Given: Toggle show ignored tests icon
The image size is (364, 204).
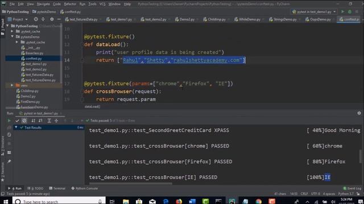Looking at the screenshot, I should [24, 121].
